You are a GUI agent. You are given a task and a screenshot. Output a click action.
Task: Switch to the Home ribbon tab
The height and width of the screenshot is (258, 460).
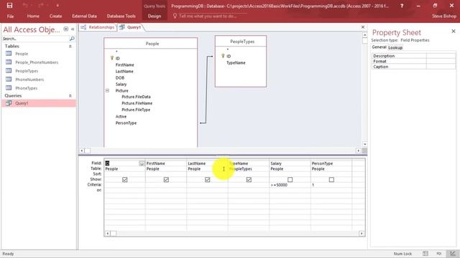(x=33, y=16)
